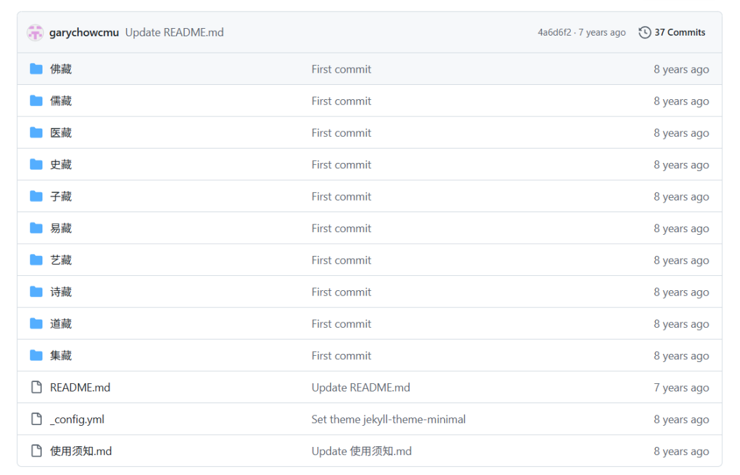Viewport: 740px width, 475px height.
Task: Open the 诗藏 folder
Action: tap(61, 292)
